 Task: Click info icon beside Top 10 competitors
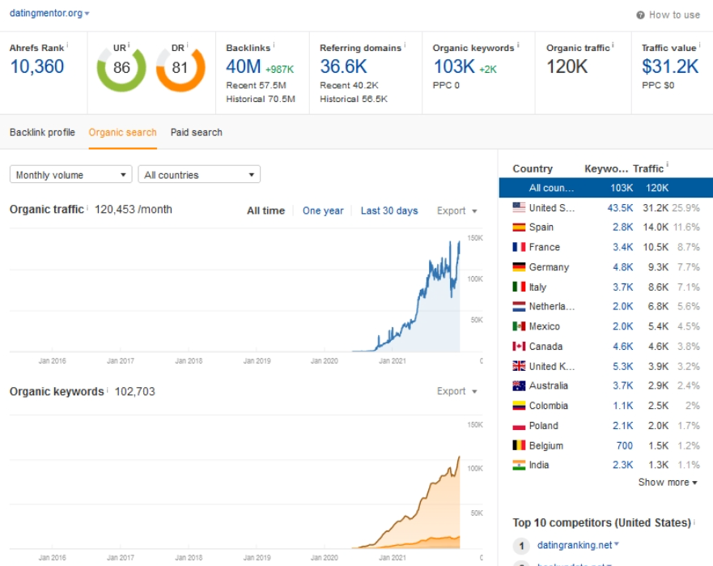pyautogui.click(x=694, y=521)
